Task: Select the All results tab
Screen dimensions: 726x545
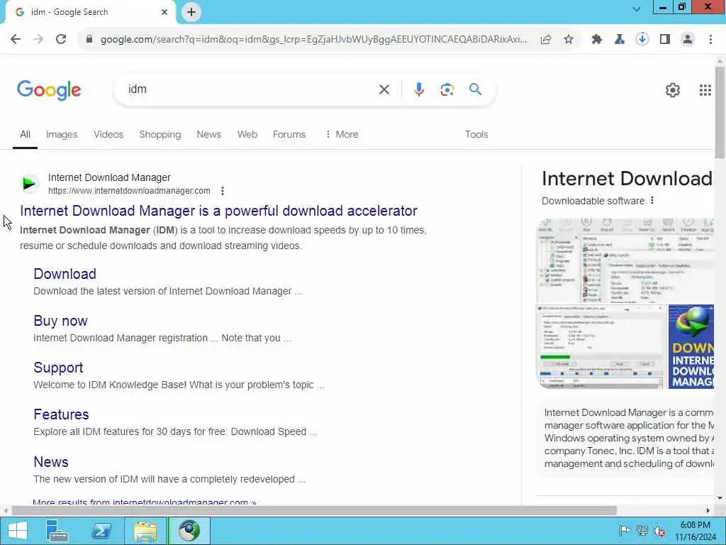Action: click(25, 134)
